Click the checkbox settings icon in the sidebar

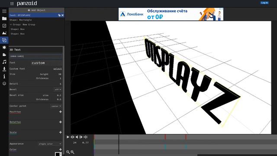[4, 26]
